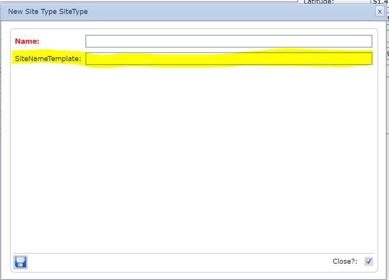Close the New Site Type dialog
The width and height of the screenshot is (389, 280).
[x=379, y=12]
